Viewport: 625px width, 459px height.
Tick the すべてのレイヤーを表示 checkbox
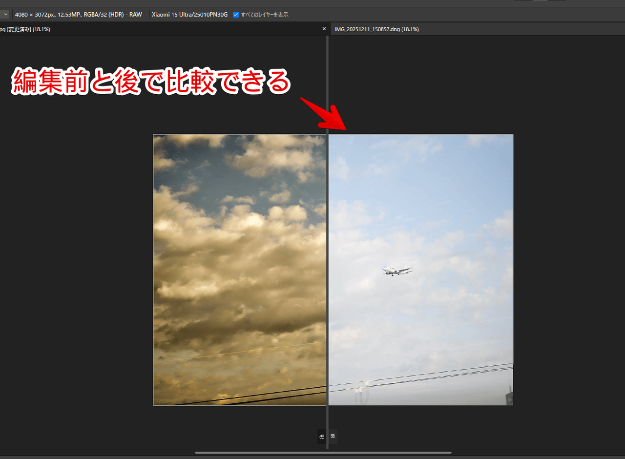pos(236,15)
